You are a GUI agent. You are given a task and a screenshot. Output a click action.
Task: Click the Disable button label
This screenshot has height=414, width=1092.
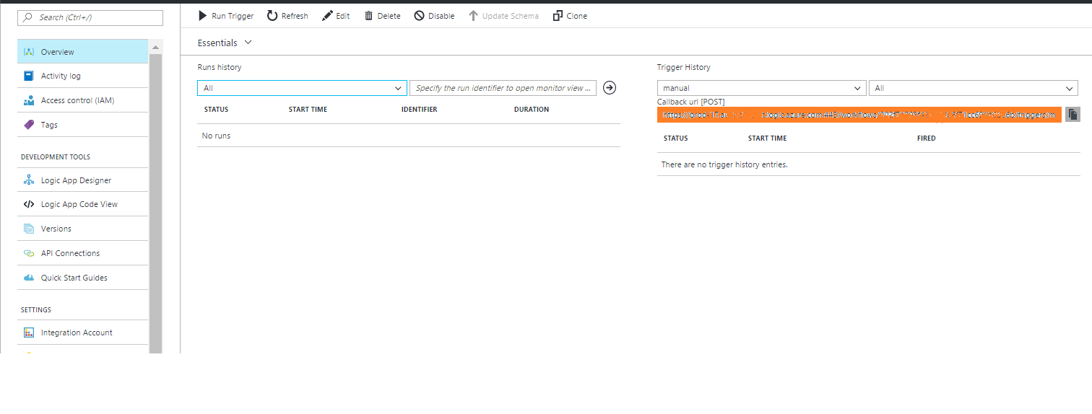441,16
